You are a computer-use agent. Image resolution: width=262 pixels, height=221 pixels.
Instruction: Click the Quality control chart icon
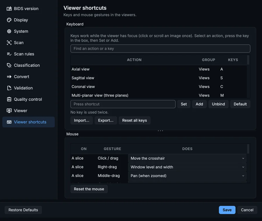pyautogui.click(x=9, y=99)
